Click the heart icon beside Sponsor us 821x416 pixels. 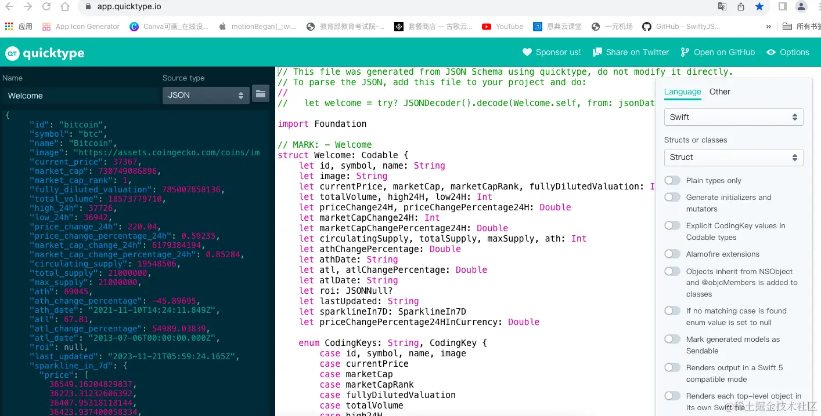(527, 52)
